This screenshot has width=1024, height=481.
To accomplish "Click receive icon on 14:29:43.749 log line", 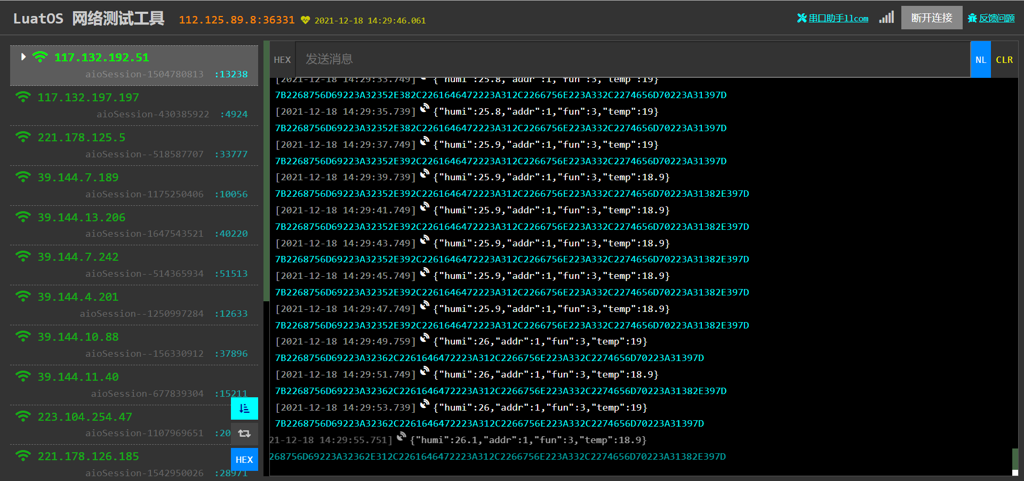I will point(425,240).
